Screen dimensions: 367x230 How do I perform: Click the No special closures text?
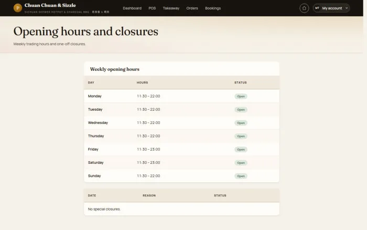104,209
